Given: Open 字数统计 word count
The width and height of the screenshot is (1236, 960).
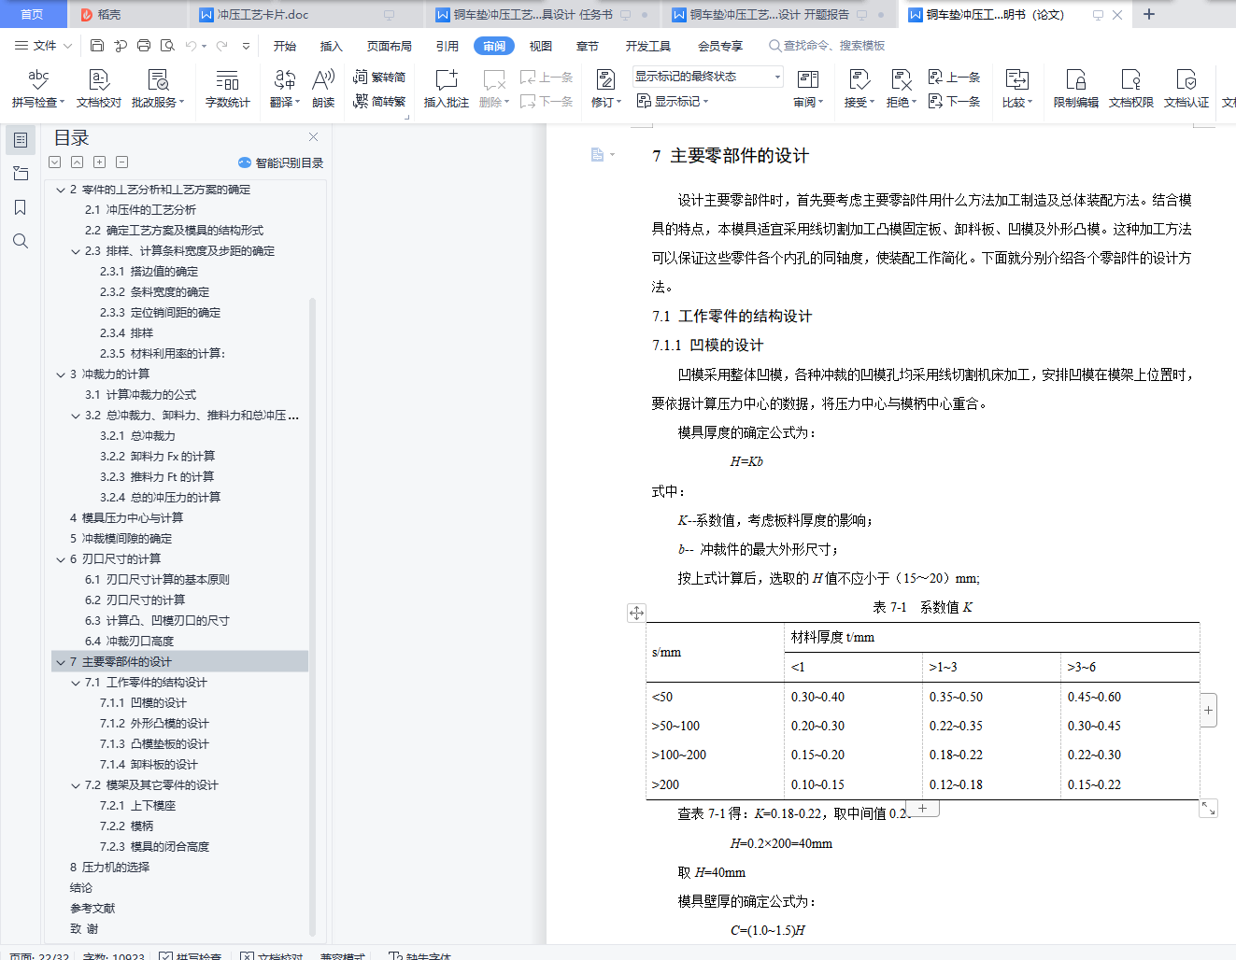Looking at the screenshot, I should 228,89.
